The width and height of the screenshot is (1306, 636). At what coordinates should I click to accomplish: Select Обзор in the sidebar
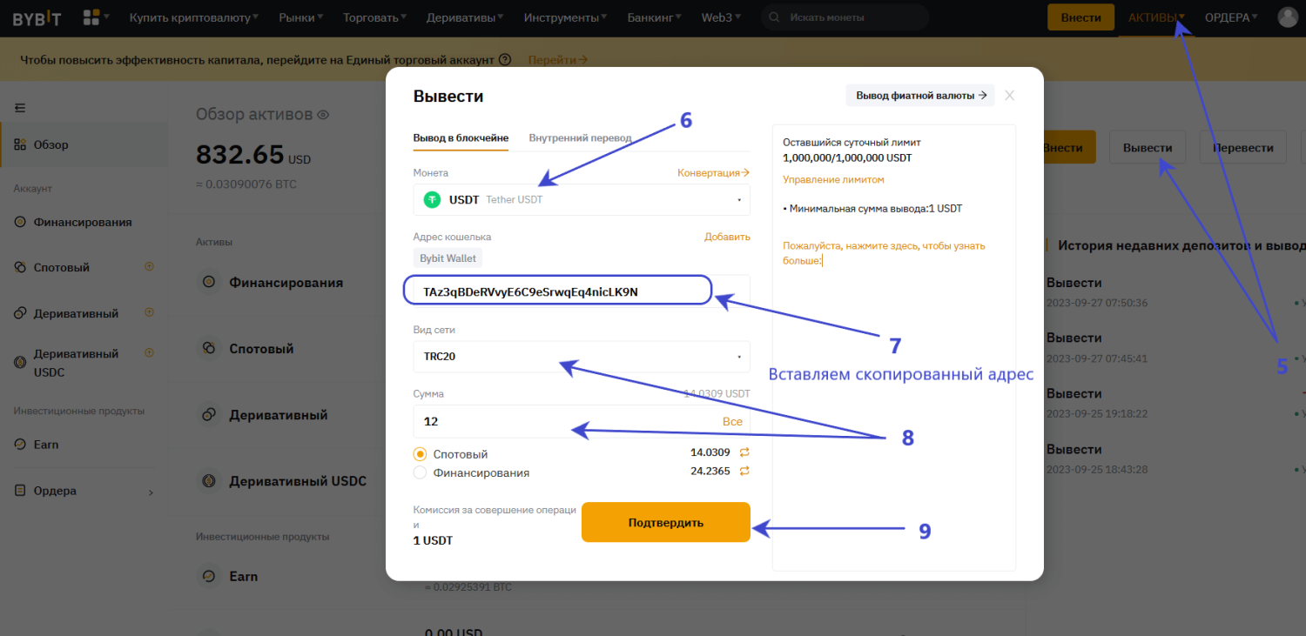pyautogui.click(x=84, y=144)
